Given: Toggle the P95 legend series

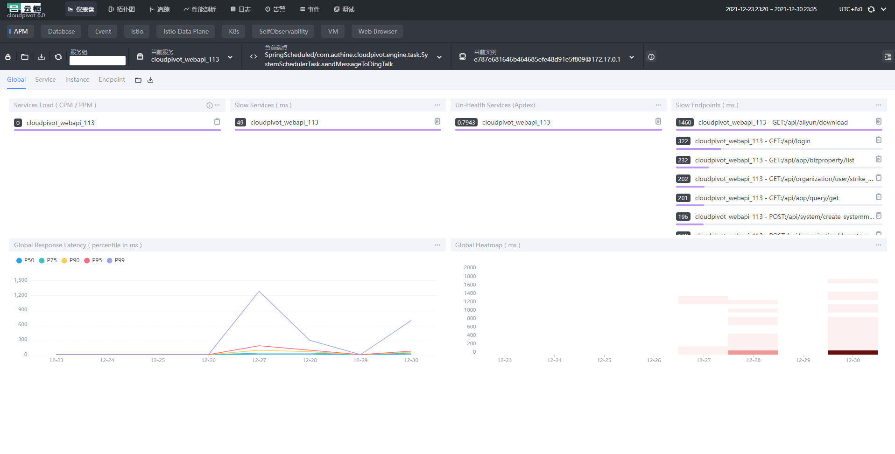Looking at the screenshot, I should click(x=93, y=260).
